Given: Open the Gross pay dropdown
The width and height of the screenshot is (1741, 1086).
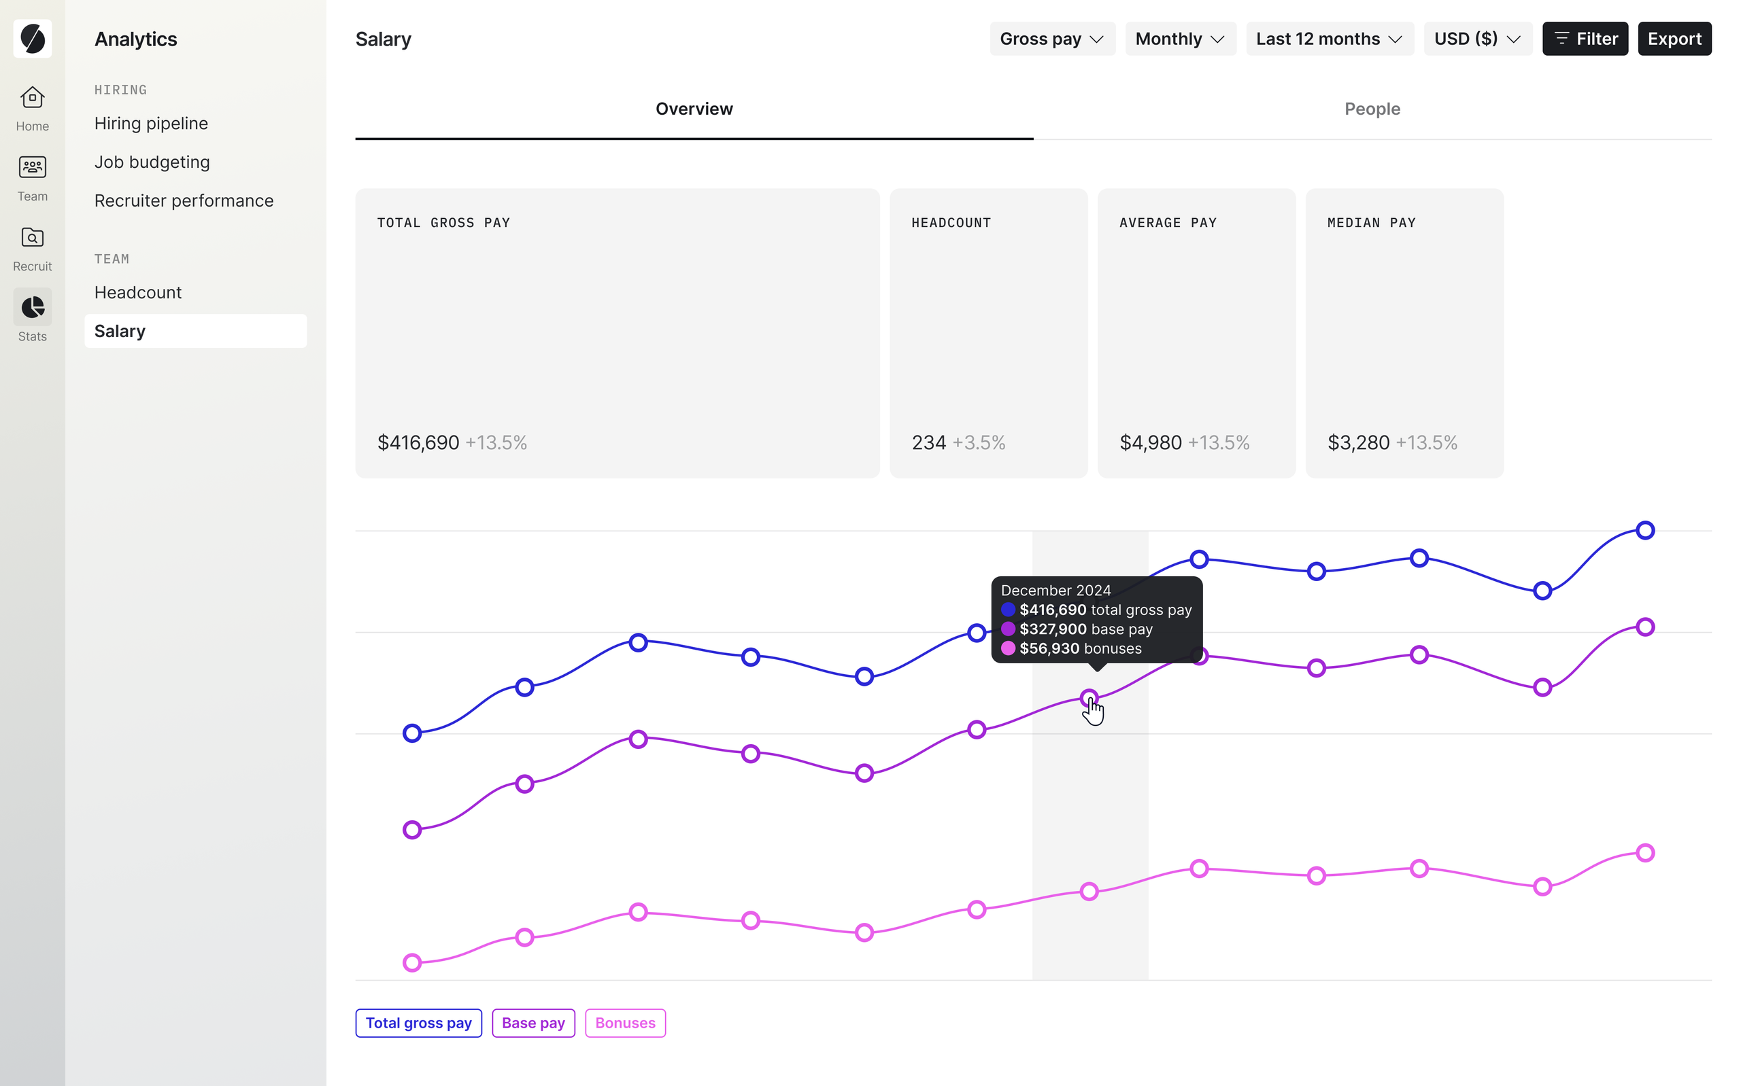Looking at the screenshot, I should click(x=1052, y=39).
